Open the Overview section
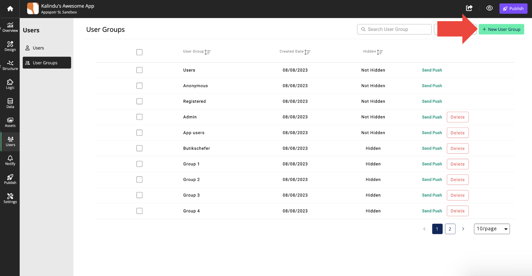The width and height of the screenshot is (532, 276). (x=10, y=27)
